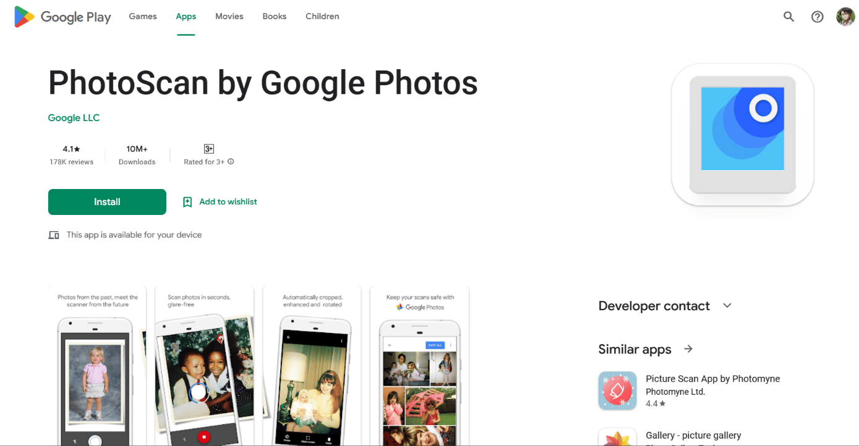Click the Rated for 3+ label
This screenshot has height=446, width=859.
coord(204,162)
